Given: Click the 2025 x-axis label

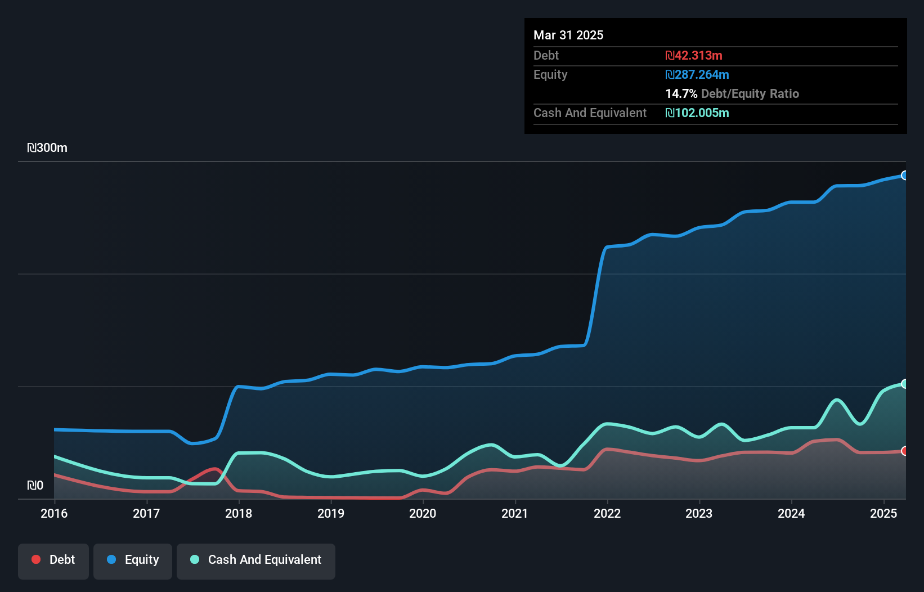Looking at the screenshot, I should [x=883, y=513].
